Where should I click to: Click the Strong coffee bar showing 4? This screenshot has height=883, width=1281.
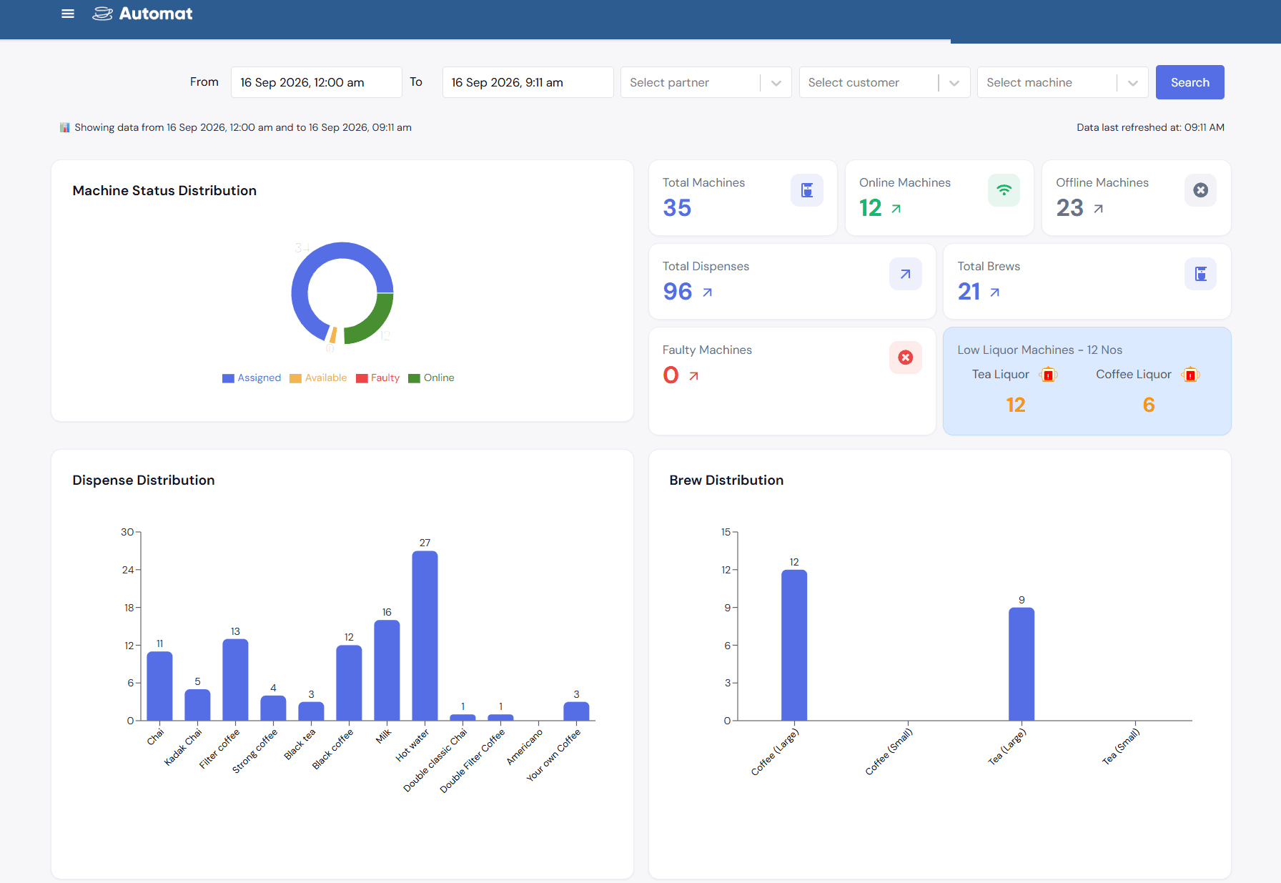pyautogui.click(x=273, y=709)
